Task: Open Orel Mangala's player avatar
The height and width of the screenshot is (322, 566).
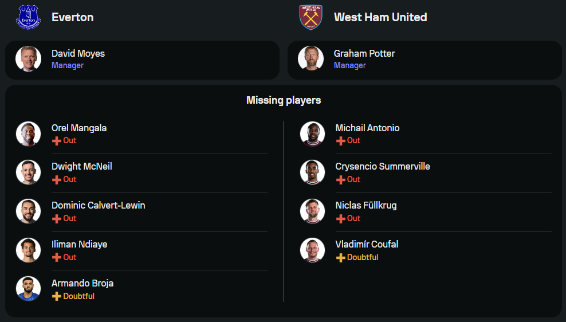Action: pyautogui.click(x=28, y=134)
